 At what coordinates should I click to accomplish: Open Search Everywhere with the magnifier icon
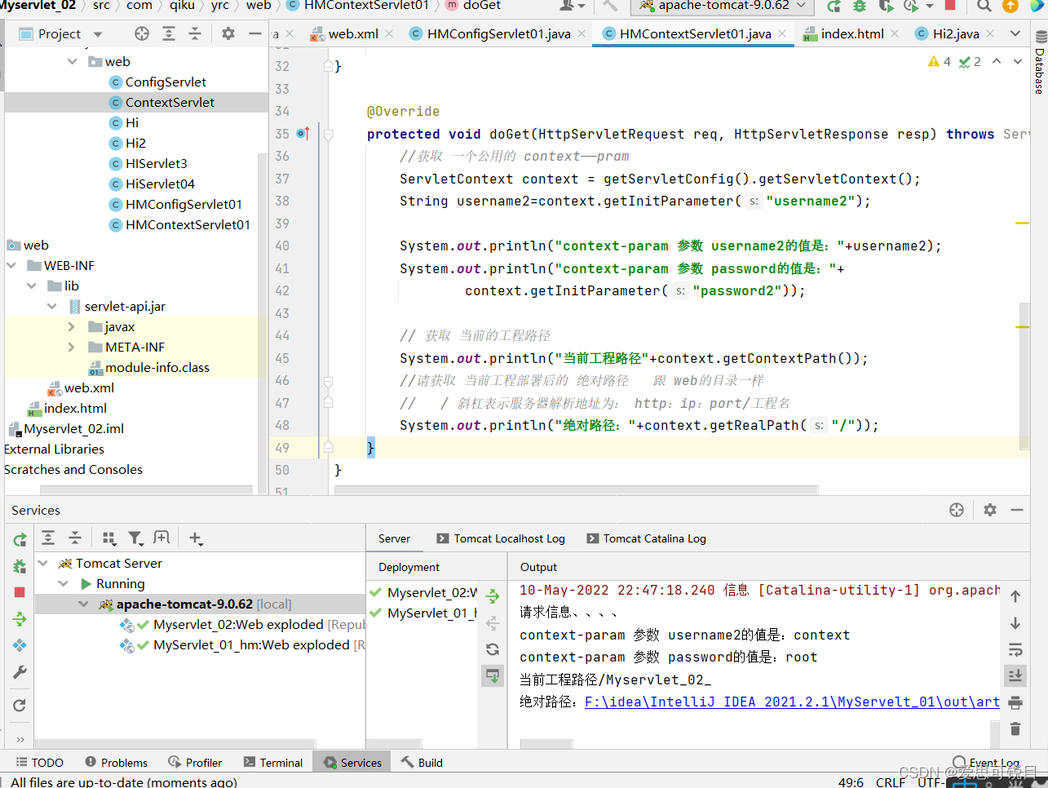[984, 7]
